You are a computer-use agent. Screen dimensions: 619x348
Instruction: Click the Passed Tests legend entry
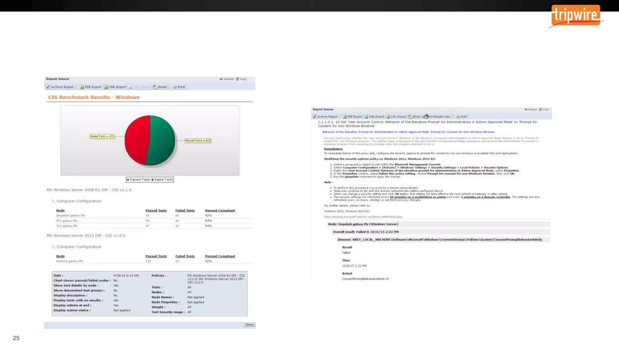click(138, 180)
